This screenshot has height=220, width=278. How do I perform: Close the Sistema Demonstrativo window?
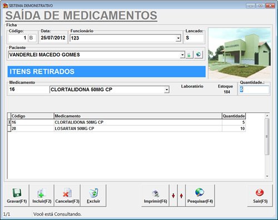270,6
